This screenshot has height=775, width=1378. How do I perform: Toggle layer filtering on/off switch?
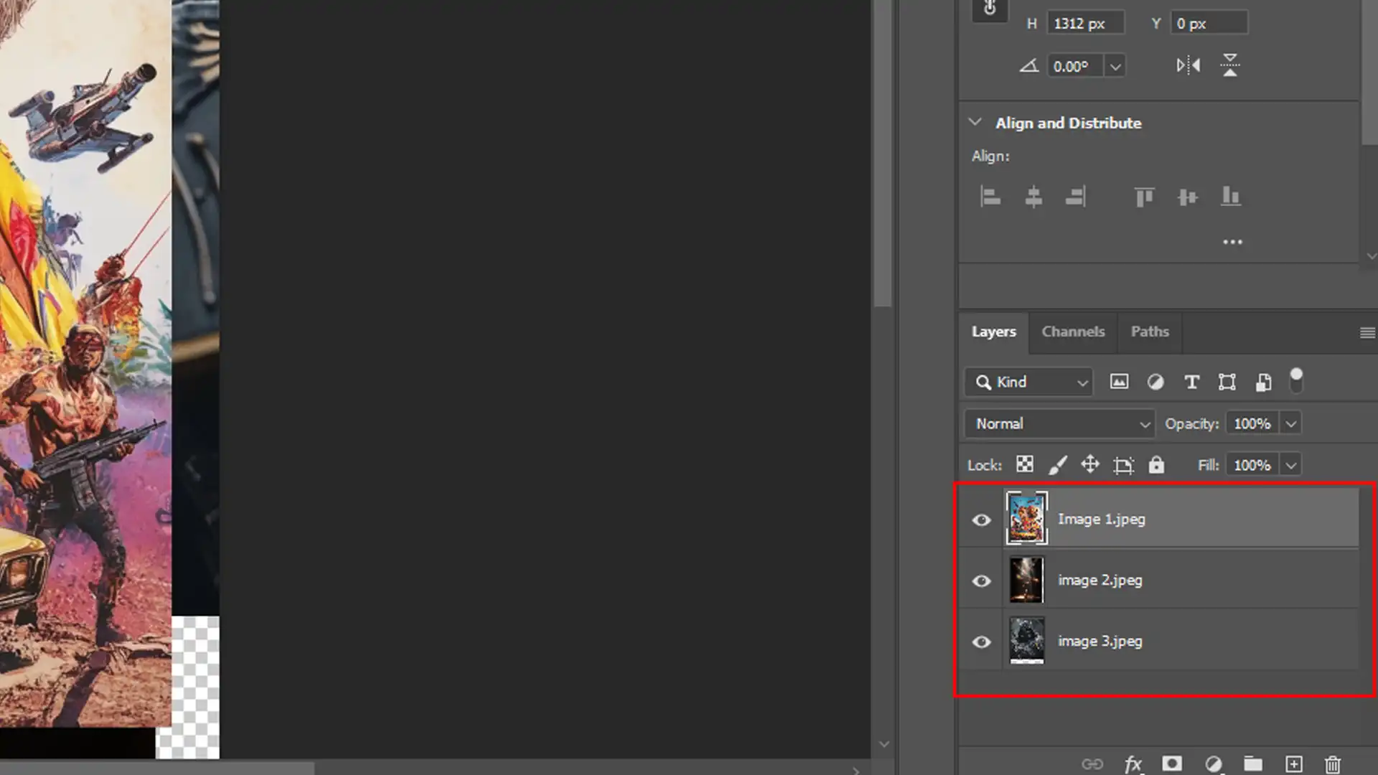[x=1296, y=381]
